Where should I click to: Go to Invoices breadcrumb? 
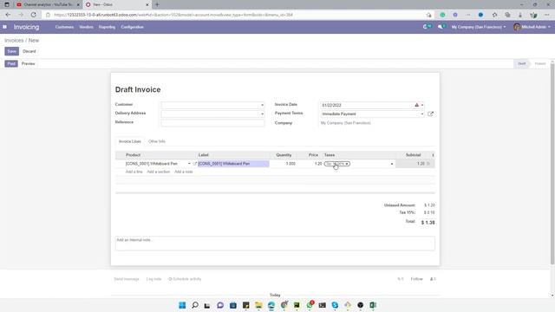14,41
